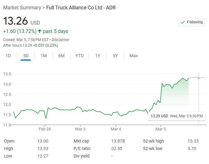Click the 13.26 current price
Image resolution: width=209 pixels, height=164 pixels.
tap(16, 21)
